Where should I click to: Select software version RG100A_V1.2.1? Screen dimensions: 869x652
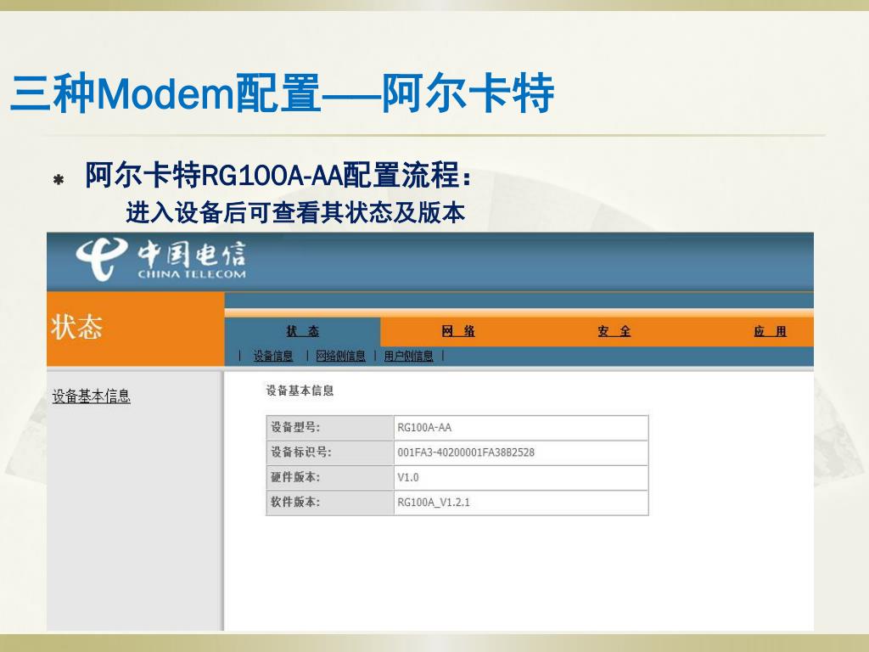coord(434,503)
